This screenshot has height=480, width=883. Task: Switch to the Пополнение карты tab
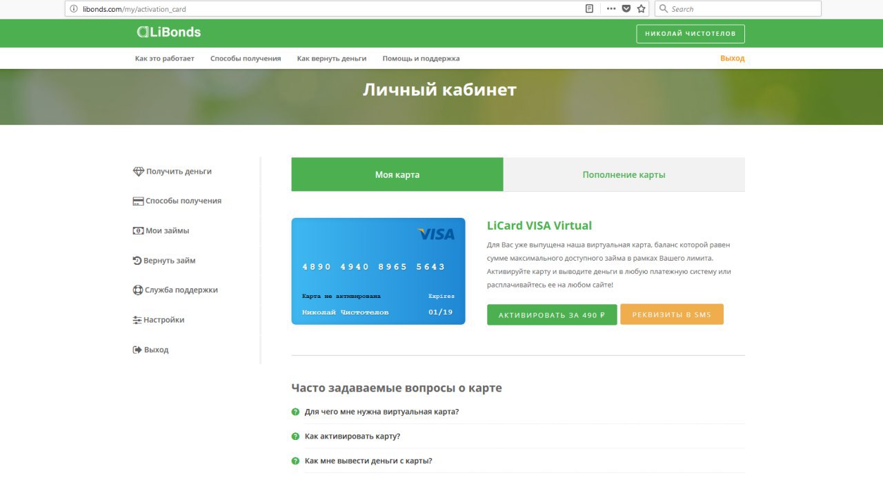tap(624, 174)
